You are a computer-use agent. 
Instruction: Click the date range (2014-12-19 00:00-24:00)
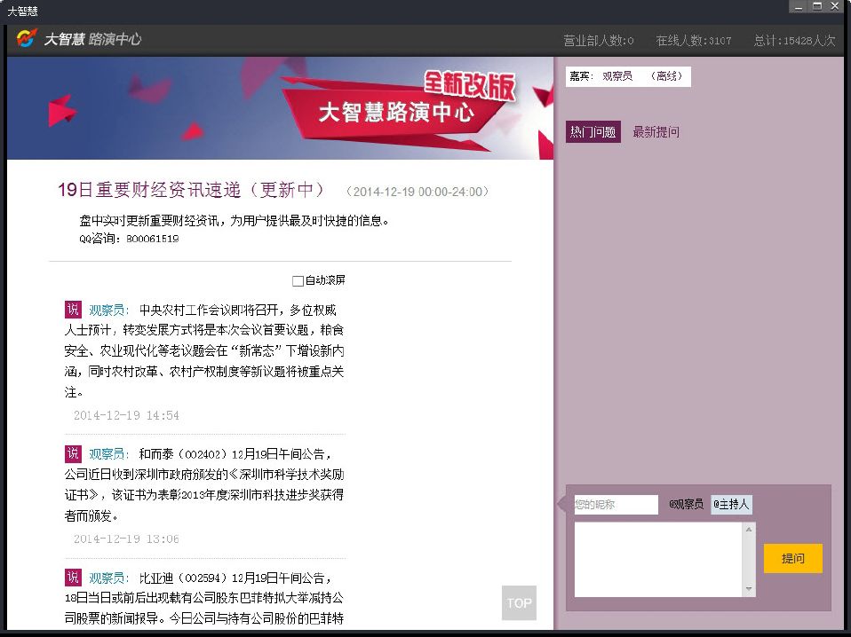pyautogui.click(x=417, y=192)
